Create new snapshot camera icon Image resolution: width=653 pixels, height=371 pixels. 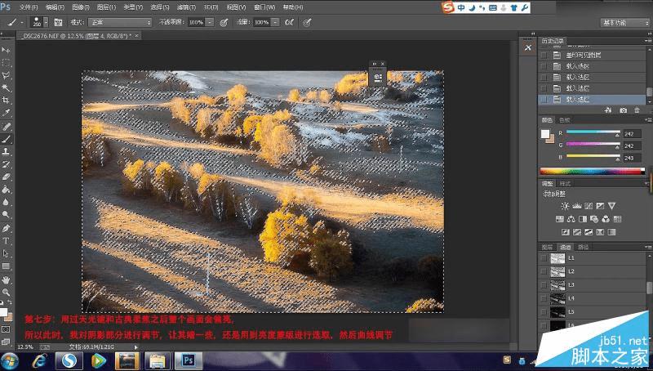tap(623, 110)
